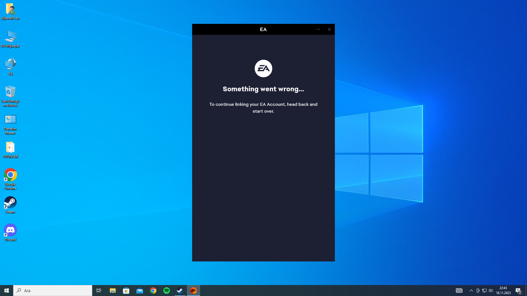
Task: Open the Mail app in taskbar
Action: click(x=140, y=291)
